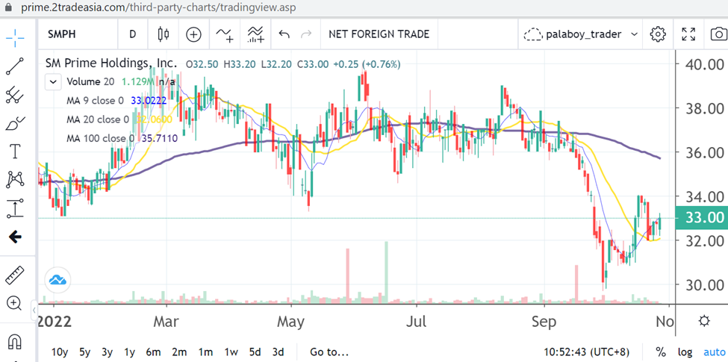Set the range to 1y
This screenshot has width=728, height=362.
pyautogui.click(x=130, y=352)
